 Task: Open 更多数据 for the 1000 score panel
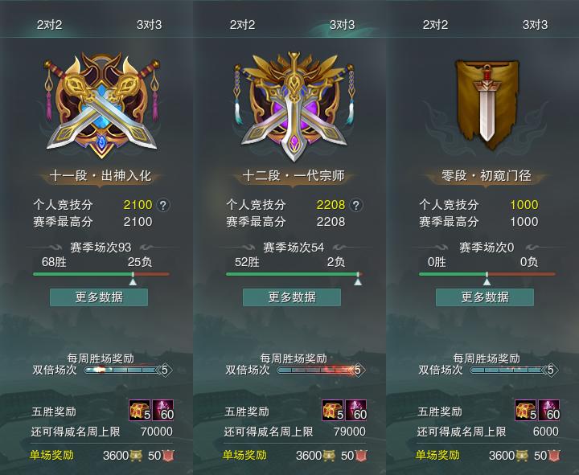click(485, 297)
